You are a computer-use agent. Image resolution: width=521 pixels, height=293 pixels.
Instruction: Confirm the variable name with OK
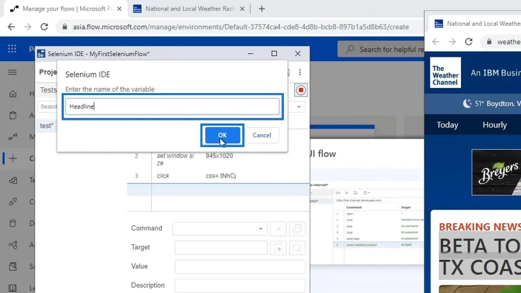pyautogui.click(x=222, y=135)
